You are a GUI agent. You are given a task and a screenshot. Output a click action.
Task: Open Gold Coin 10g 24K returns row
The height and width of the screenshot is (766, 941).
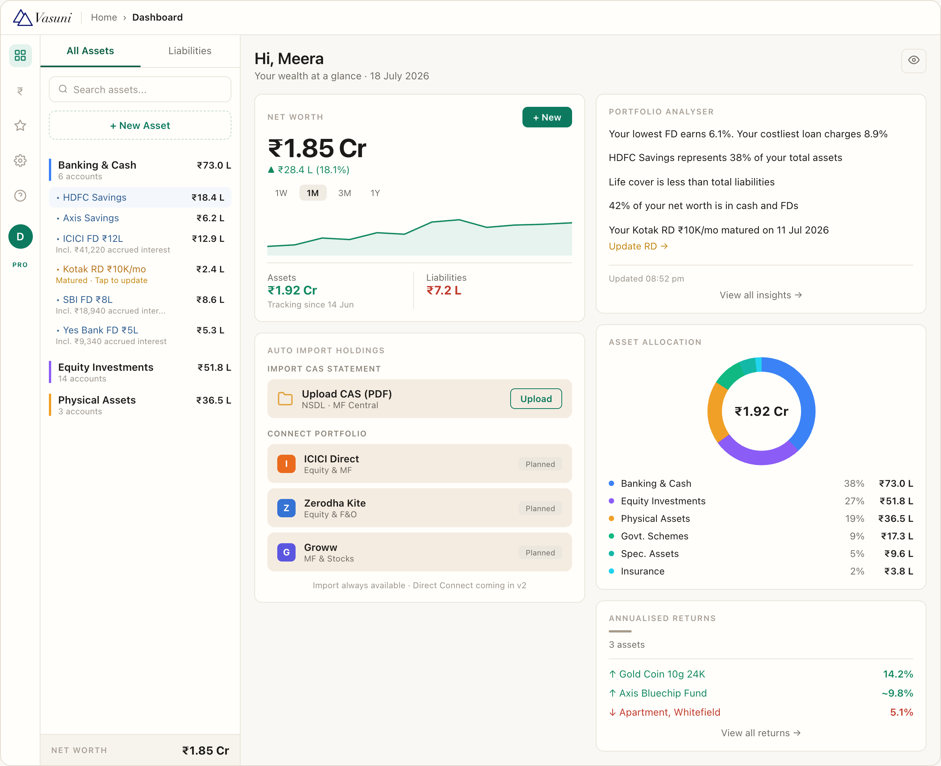click(761, 674)
